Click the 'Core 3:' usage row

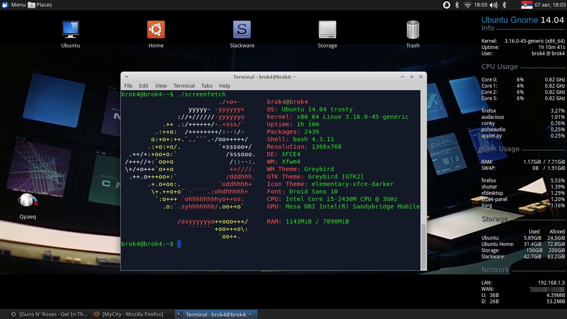point(523,98)
